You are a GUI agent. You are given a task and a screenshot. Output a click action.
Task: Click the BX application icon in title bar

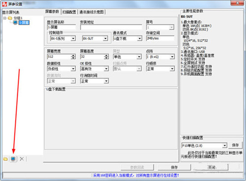5,4
